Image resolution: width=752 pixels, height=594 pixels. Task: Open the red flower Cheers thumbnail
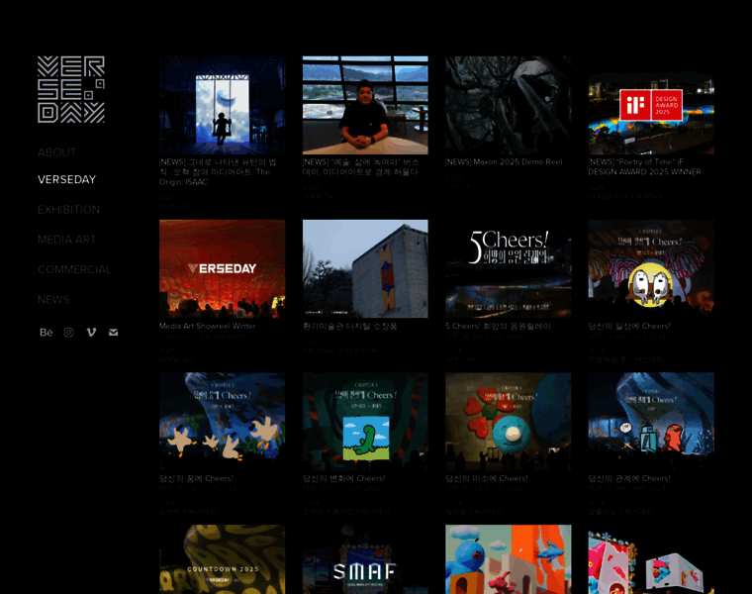point(509,422)
